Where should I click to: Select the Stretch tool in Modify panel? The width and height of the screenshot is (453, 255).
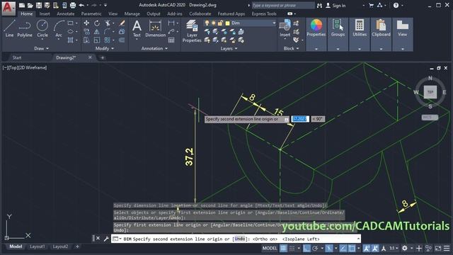[x=86, y=40]
